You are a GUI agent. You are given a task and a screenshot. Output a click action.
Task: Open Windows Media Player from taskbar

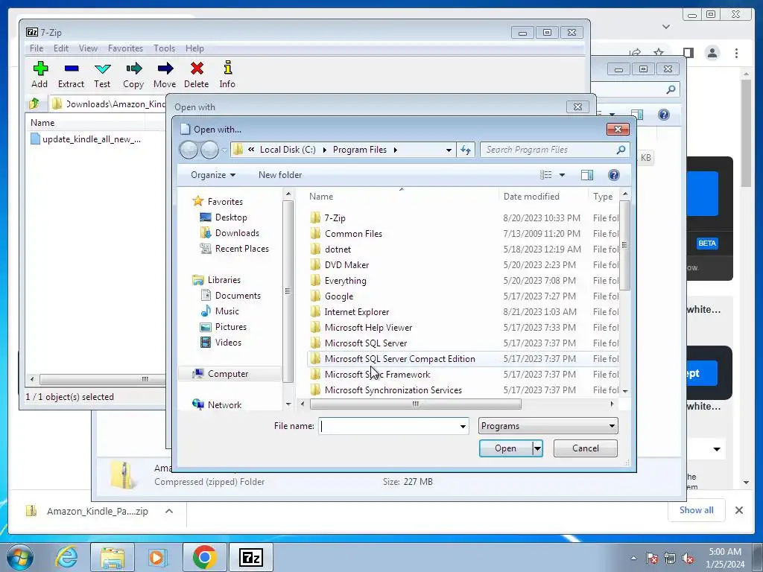pos(156,557)
